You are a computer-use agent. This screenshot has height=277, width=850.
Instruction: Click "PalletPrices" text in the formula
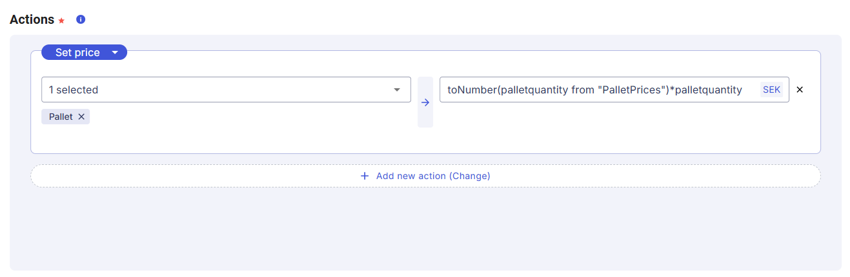631,90
